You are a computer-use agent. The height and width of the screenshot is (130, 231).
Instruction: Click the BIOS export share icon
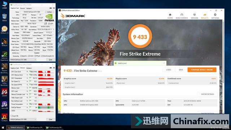click(46, 23)
